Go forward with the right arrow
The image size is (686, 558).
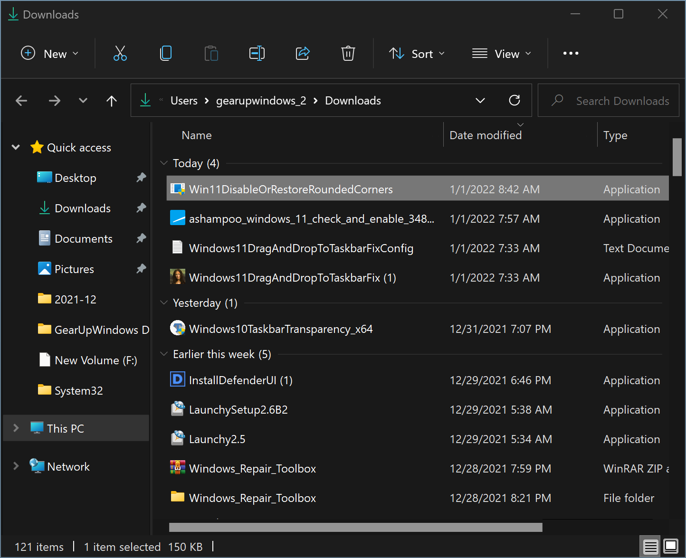click(x=55, y=101)
